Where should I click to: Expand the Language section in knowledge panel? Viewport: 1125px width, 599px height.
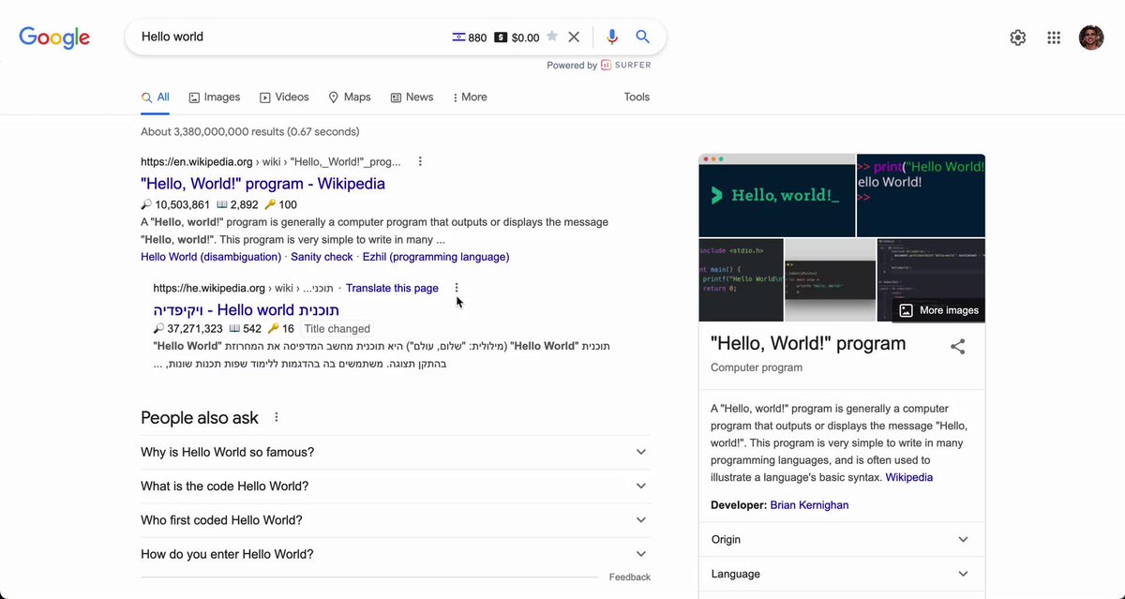(x=841, y=574)
